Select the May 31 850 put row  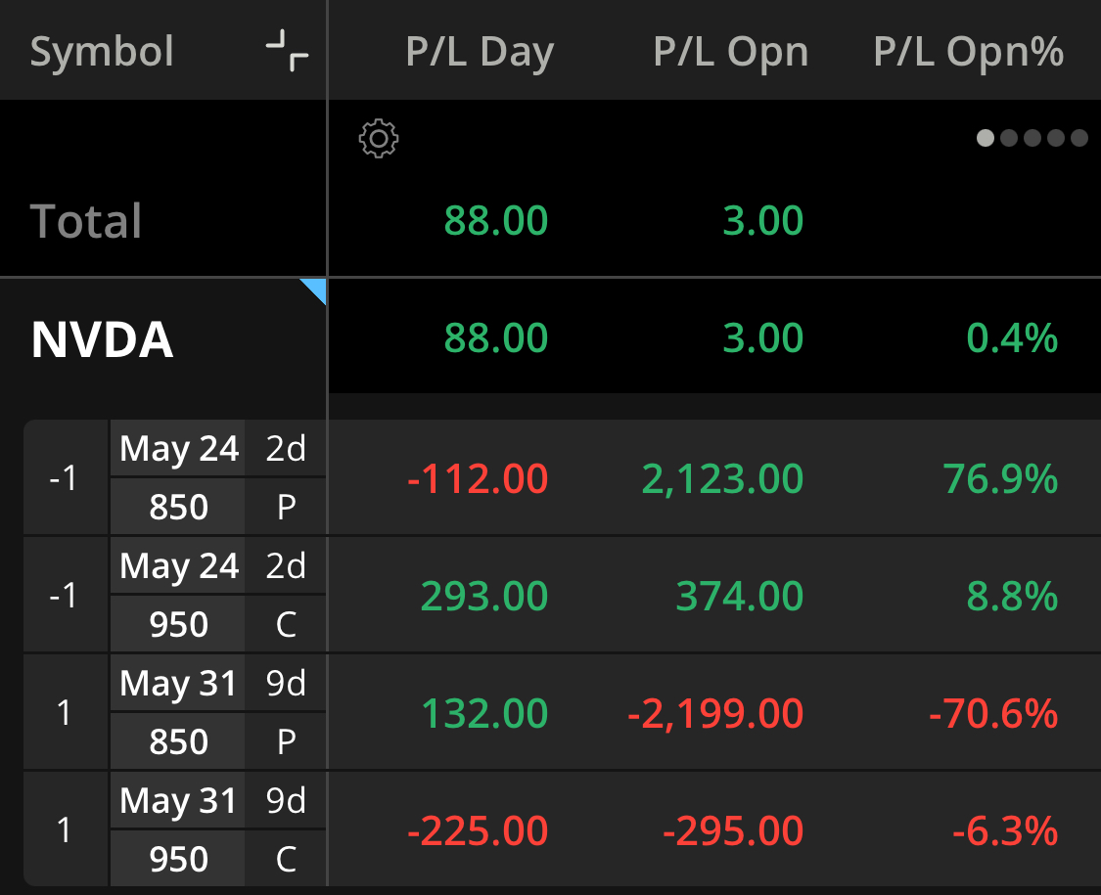[x=562, y=712]
